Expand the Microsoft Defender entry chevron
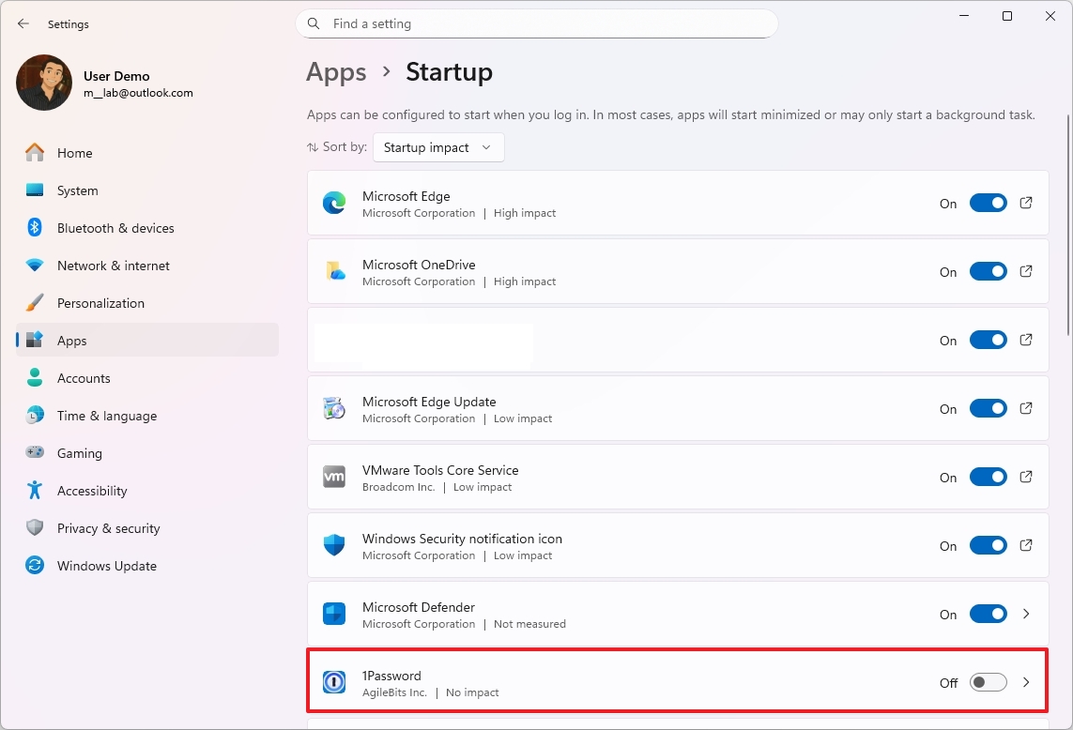This screenshot has height=730, width=1073. click(x=1025, y=614)
